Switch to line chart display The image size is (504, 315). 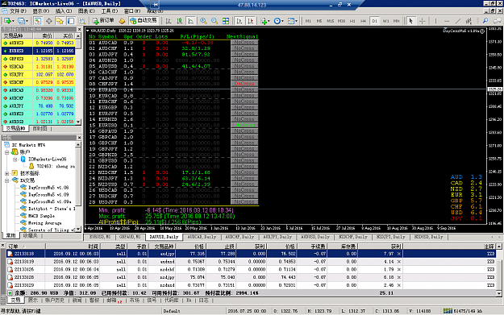190,21
